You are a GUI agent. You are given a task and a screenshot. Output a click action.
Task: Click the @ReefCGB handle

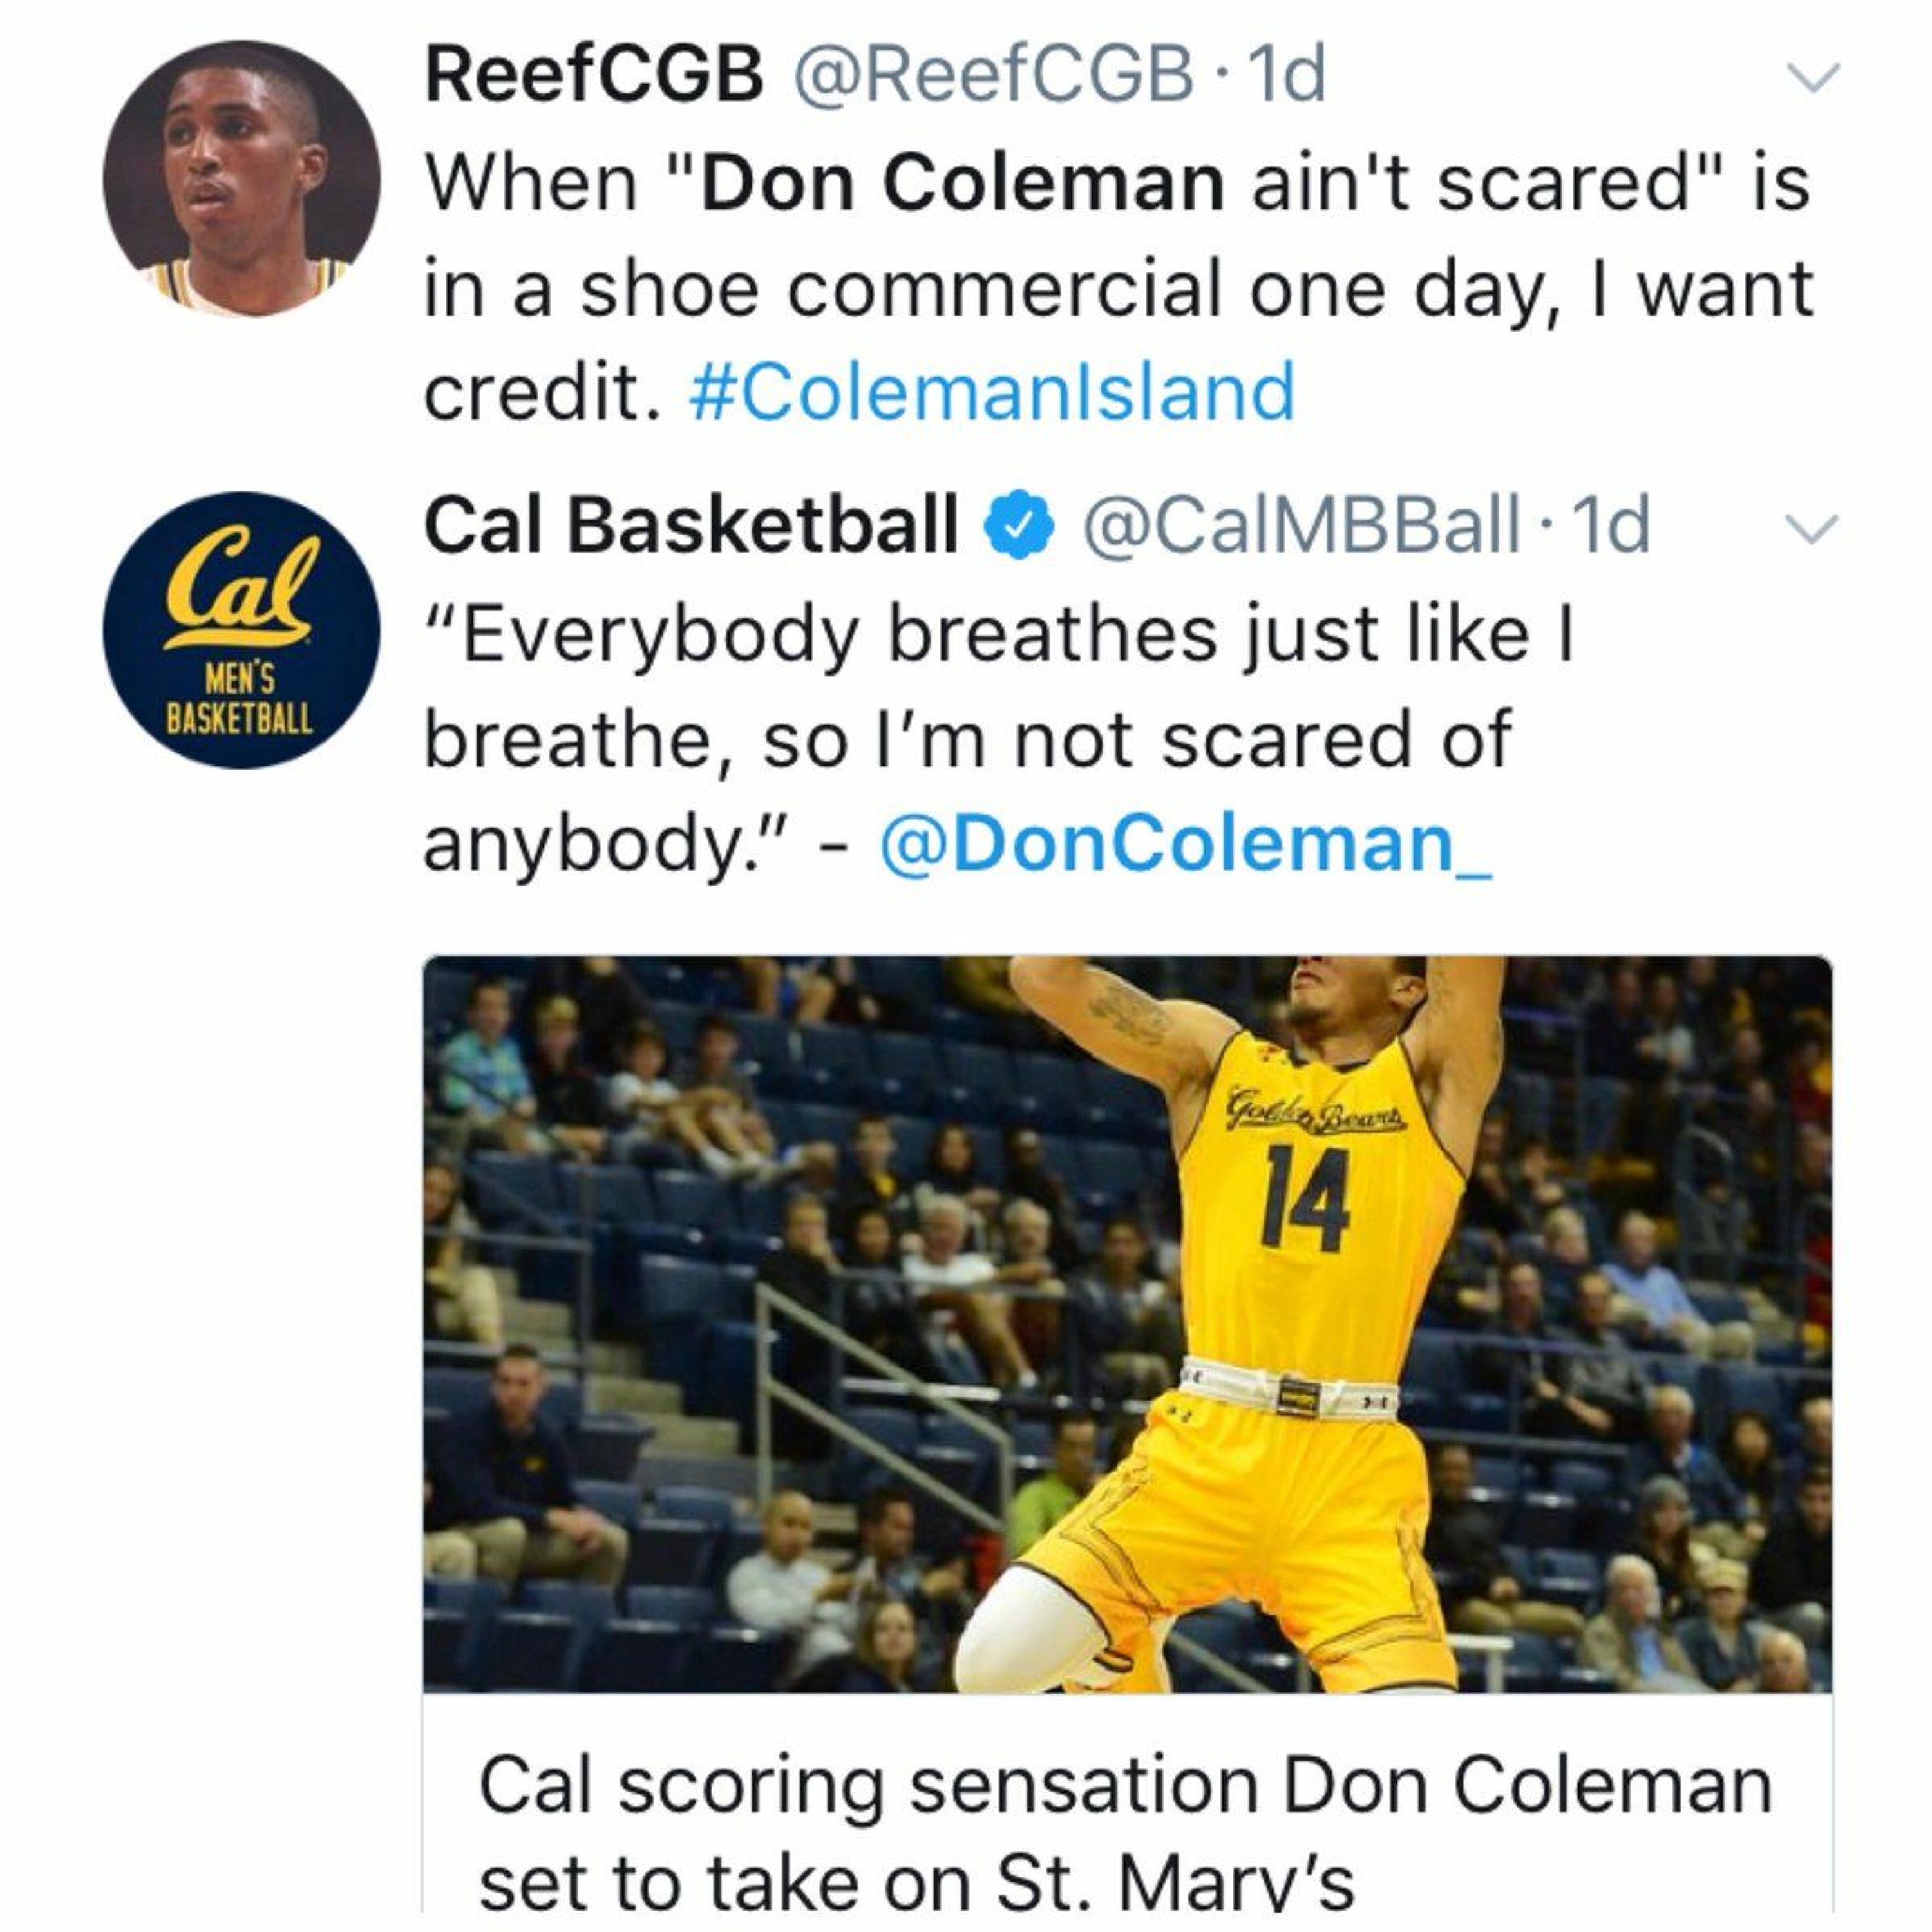[x=992, y=75]
